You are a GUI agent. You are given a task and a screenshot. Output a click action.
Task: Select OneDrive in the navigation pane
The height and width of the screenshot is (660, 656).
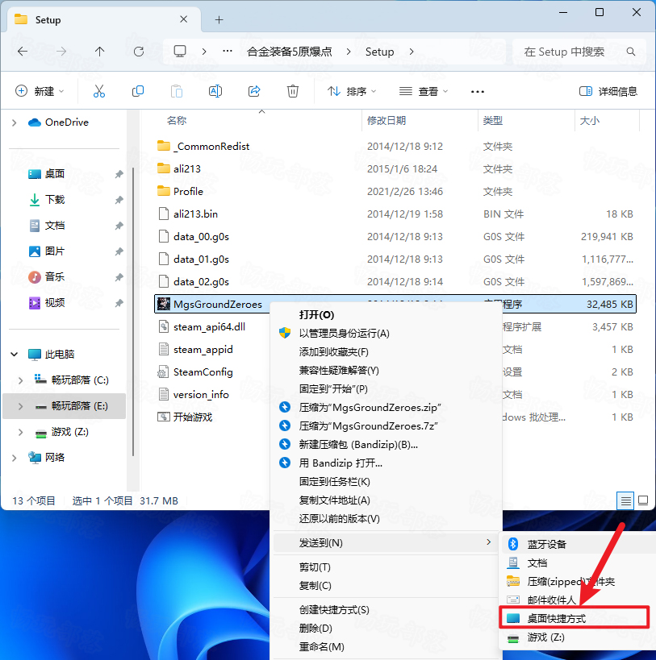67,122
